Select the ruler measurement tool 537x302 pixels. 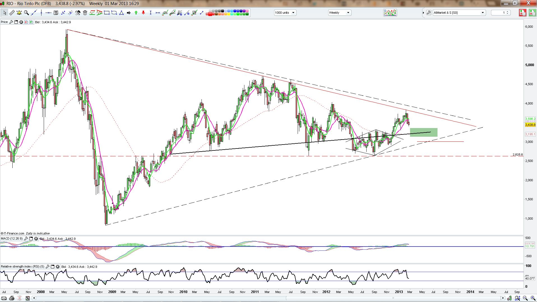[x=12, y=13]
